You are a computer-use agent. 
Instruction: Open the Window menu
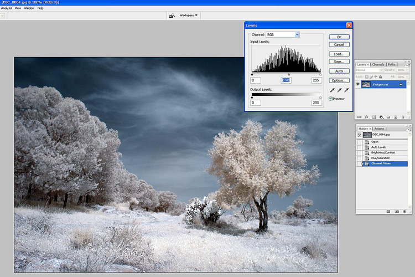(x=29, y=8)
